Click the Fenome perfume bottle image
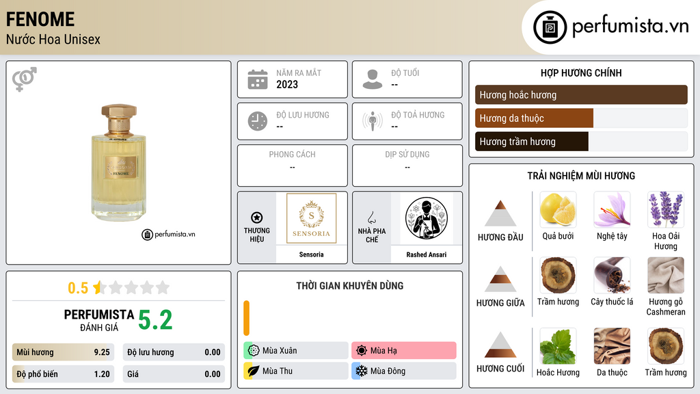Image resolution: width=700 pixels, height=394 pixels. point(119,163)
